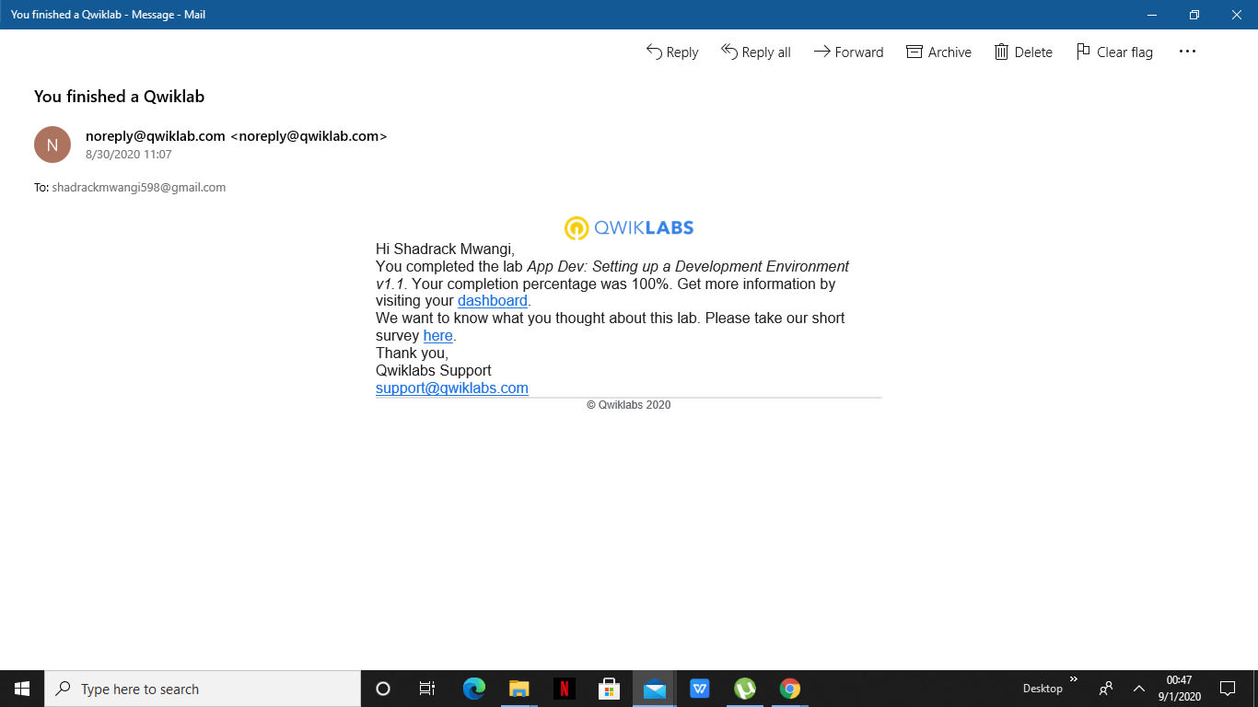Focus the taskbar search box
The height and width of the screenshot is (707, 1258).
[x=203, y=689]
